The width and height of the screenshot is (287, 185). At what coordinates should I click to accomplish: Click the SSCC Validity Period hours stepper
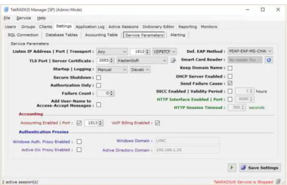coord(252,91)
